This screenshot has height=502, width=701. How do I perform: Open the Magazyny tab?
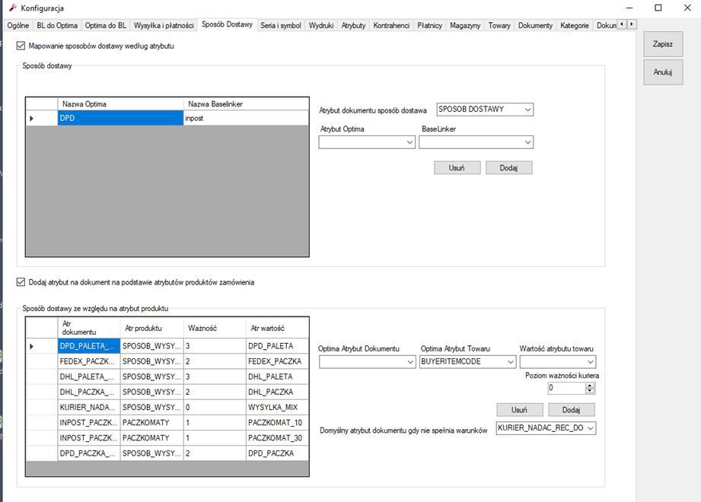(465, 25)
